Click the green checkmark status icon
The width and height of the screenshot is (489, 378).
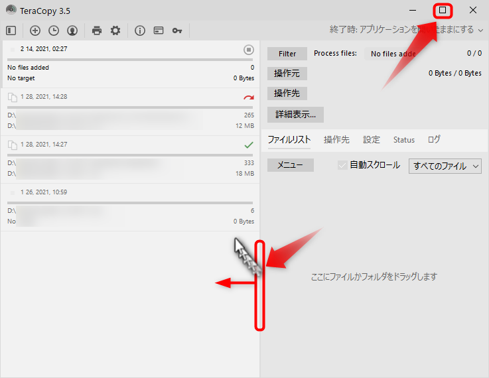[249, 145]
